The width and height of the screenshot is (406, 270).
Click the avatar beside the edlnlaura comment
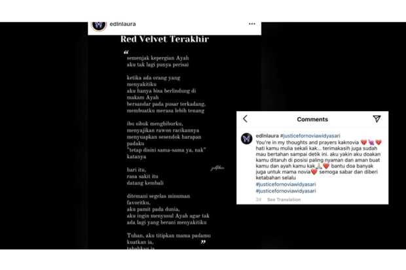coord(246,139)
